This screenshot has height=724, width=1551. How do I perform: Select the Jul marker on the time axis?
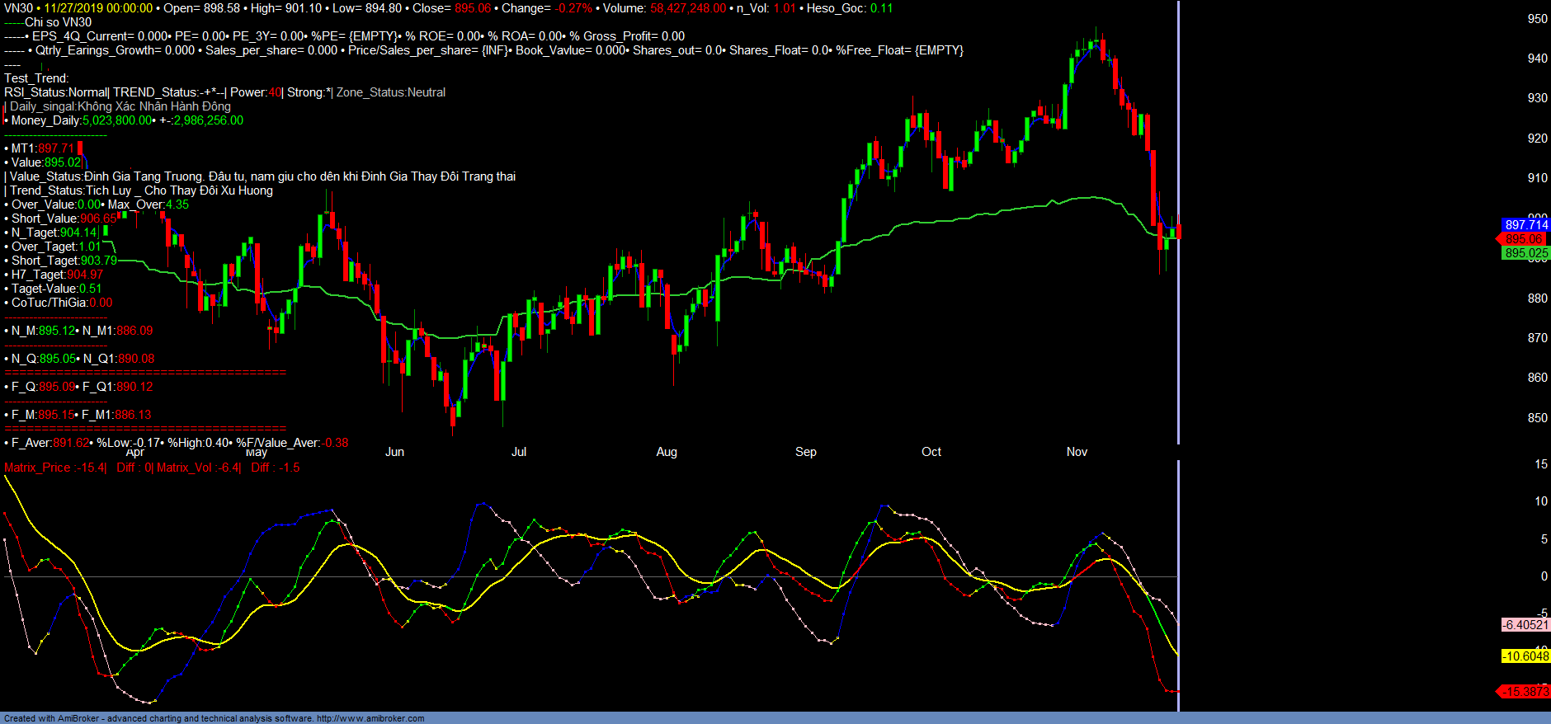tap(518, 452)
